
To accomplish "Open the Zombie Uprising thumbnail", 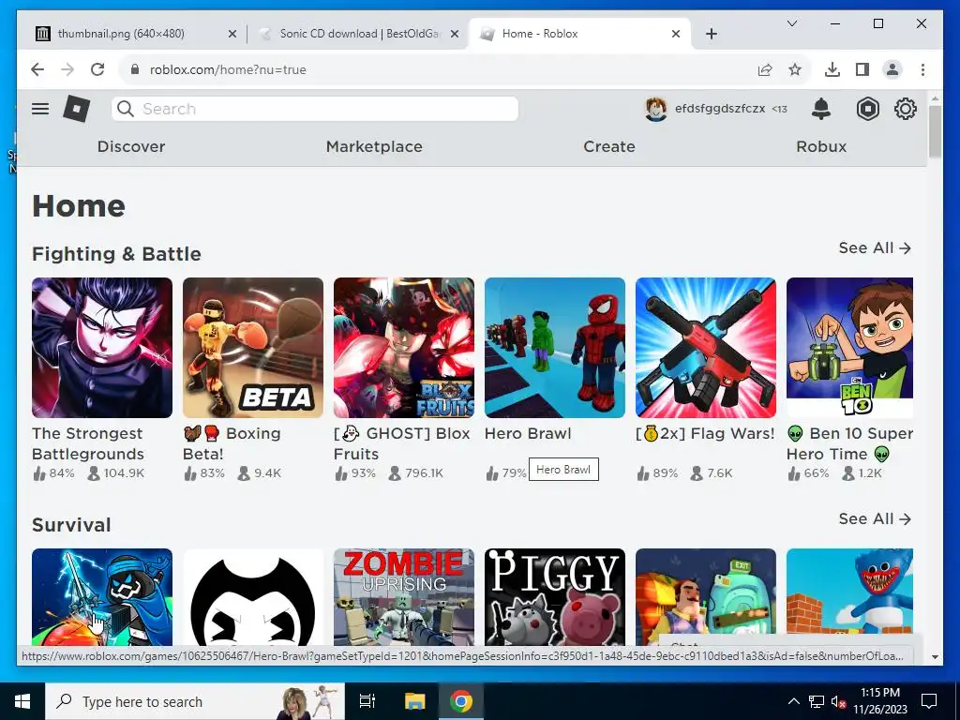I will point(404,597).
